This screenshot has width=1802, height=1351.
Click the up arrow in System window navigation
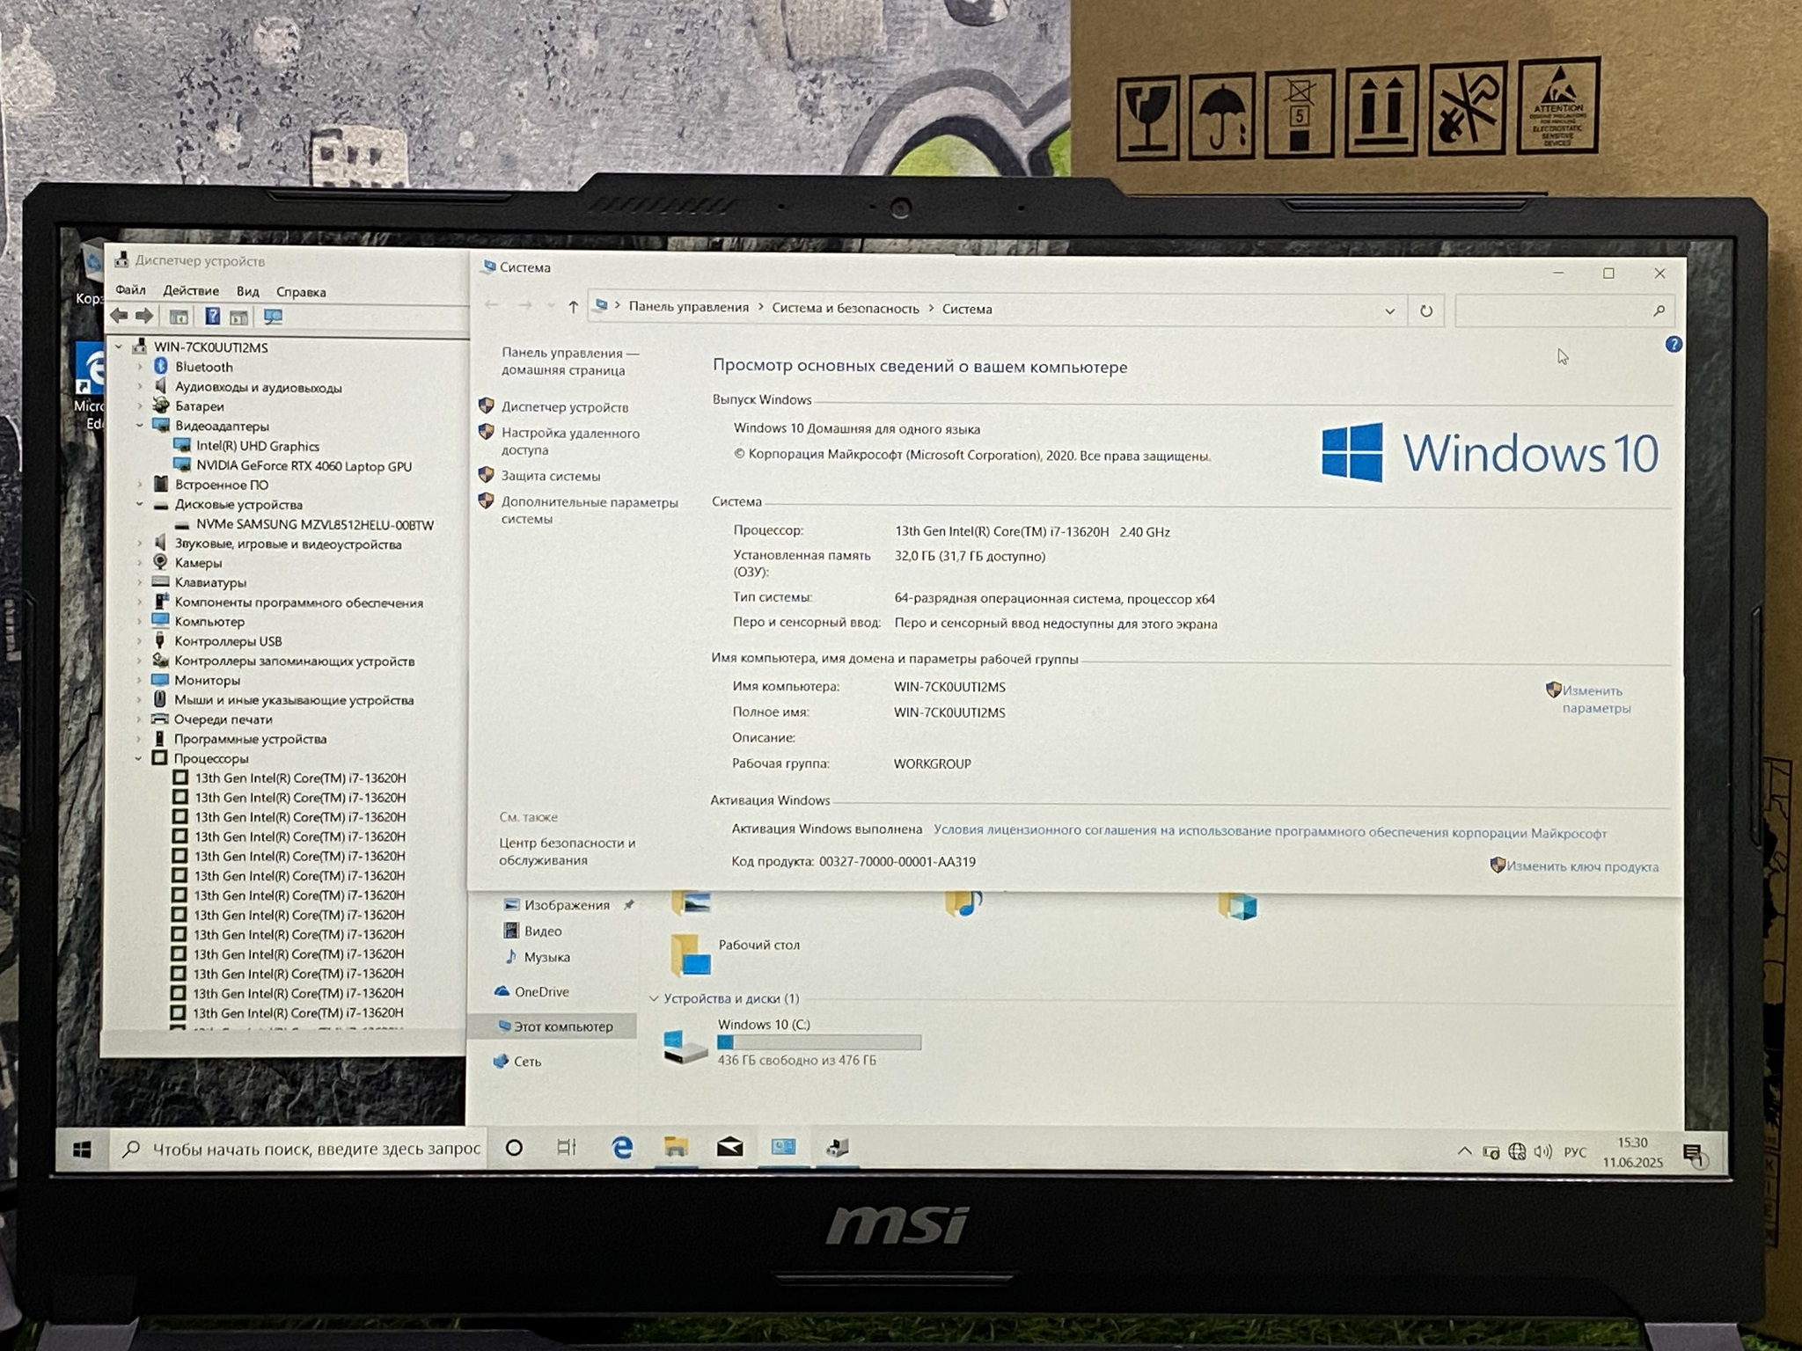[x=573, y=306]
